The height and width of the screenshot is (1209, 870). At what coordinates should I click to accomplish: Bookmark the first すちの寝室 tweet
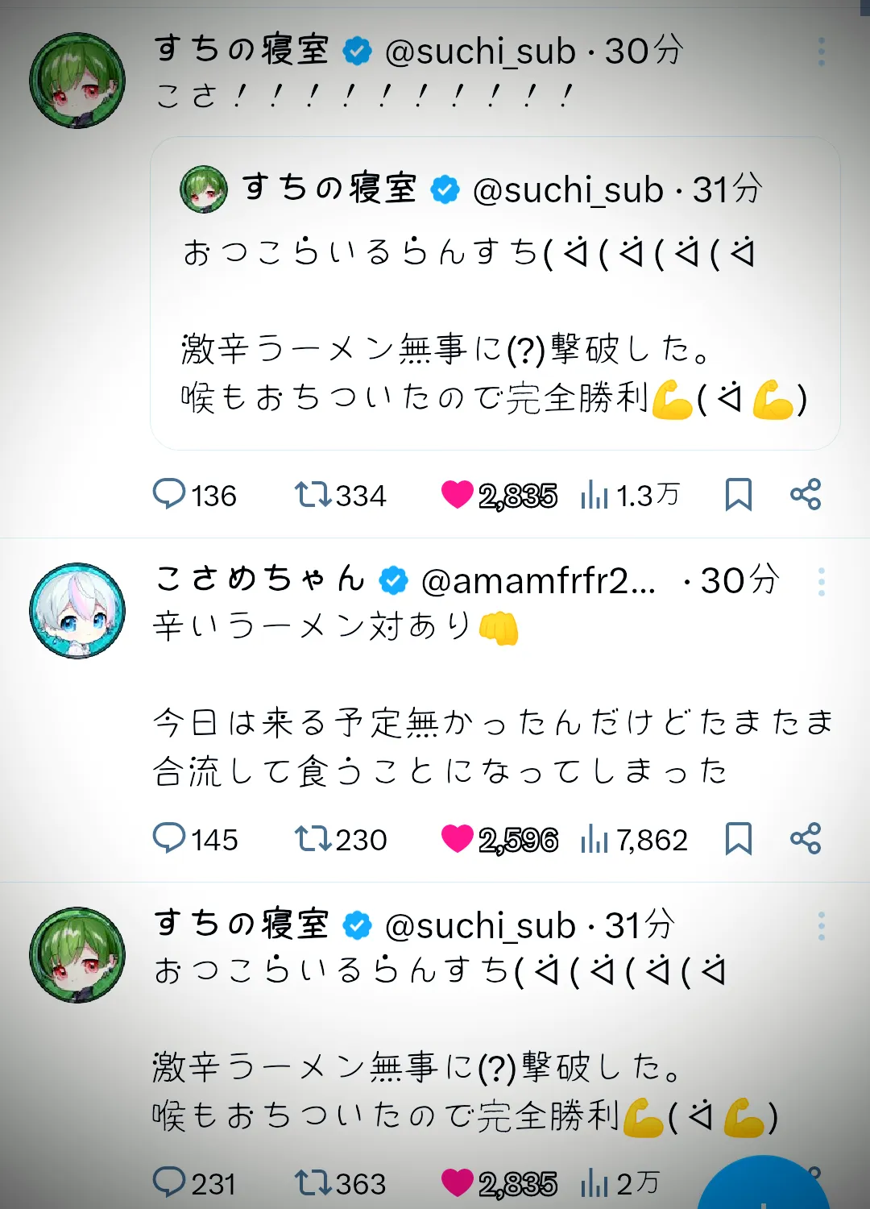point(738,494)
